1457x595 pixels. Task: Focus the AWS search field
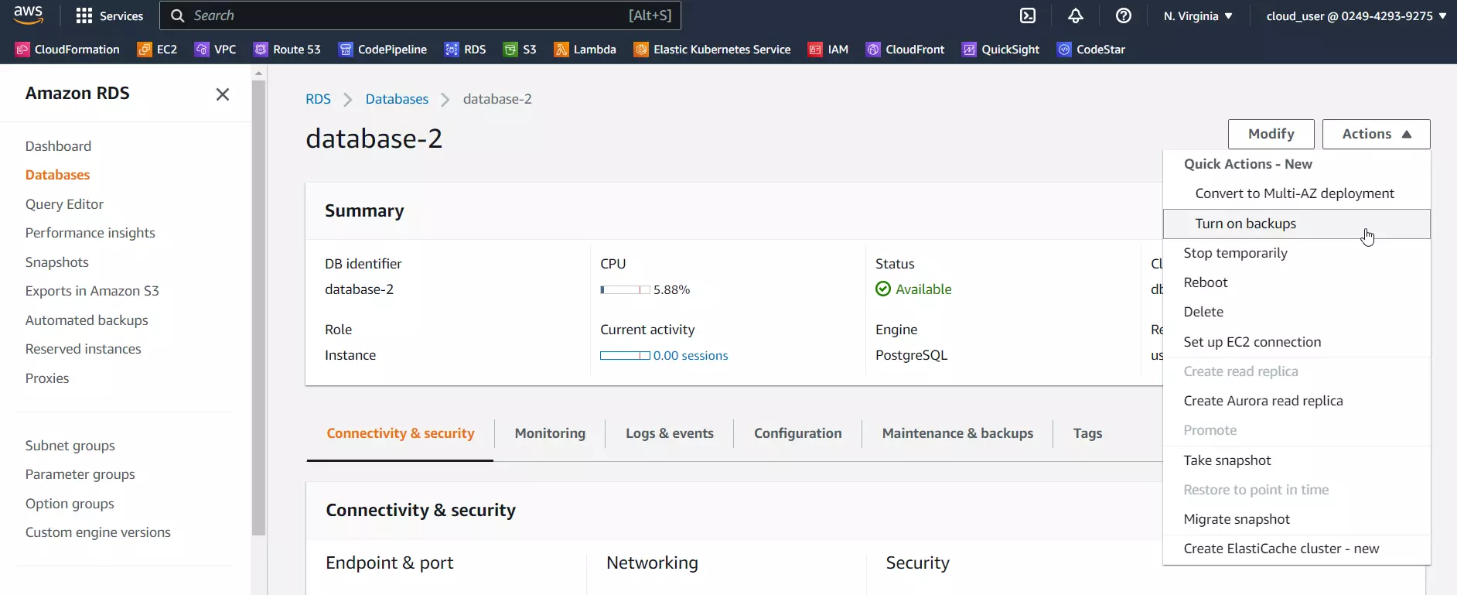[x=420, y=15]
